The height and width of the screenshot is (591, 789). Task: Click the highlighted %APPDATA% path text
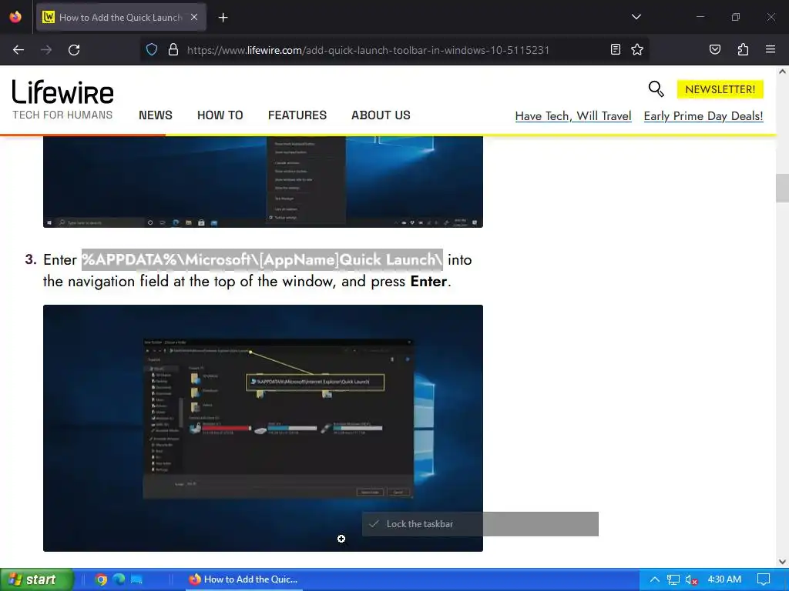pyautogui.click(x=262, y=259)
